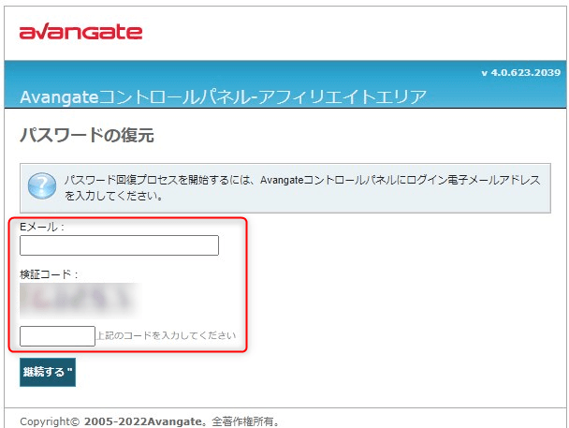The height and width of the screenshot is (428, 569).
Task: Click the Eメール label
Action: [42, 227]
